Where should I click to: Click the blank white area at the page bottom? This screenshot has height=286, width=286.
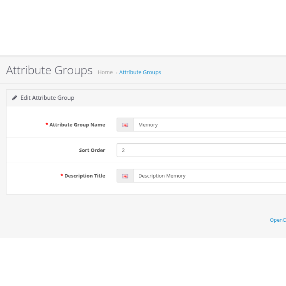[143, 263]
